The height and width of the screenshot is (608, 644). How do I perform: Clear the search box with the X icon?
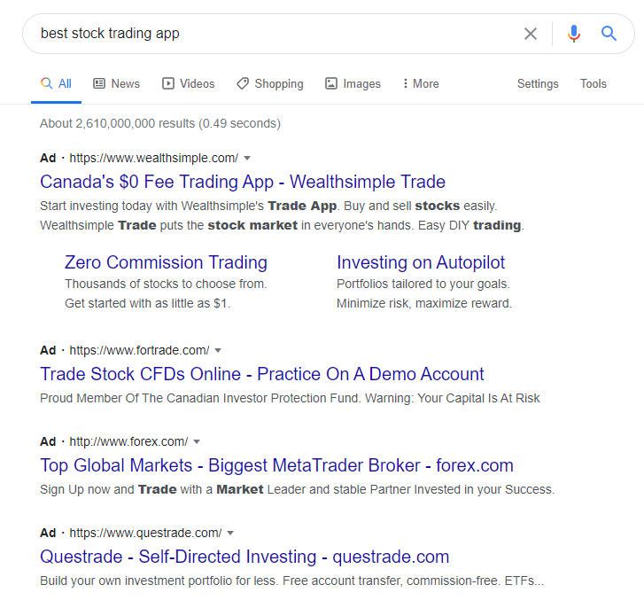(x=530, y=34)
